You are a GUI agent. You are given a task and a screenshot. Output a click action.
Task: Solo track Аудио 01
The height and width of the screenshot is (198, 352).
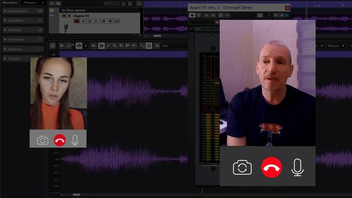pos(70,16)
